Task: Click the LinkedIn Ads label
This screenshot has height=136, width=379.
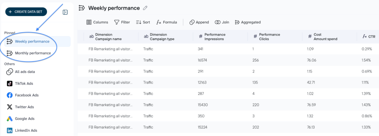Action: coord(26,130)
